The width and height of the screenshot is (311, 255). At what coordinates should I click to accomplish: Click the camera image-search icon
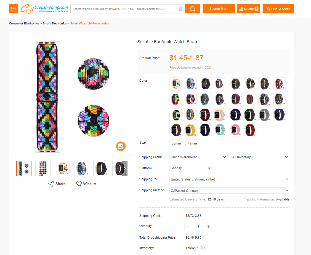181,9
